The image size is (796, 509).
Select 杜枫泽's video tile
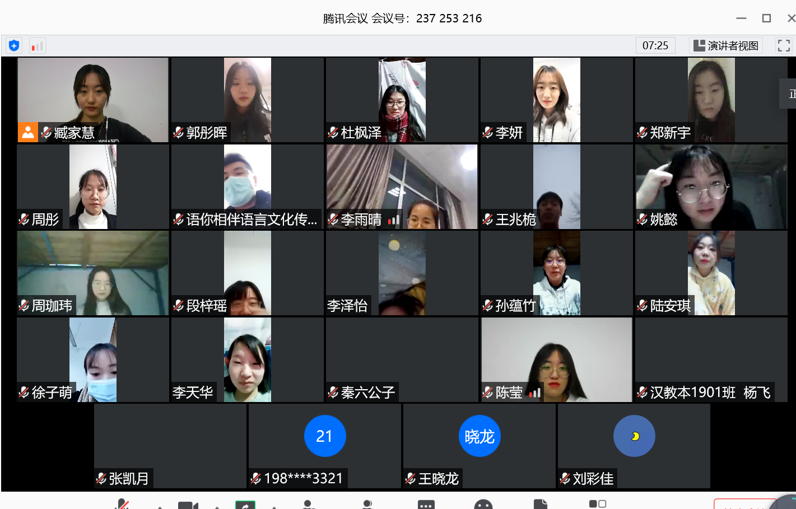click(x=402, y=100)
